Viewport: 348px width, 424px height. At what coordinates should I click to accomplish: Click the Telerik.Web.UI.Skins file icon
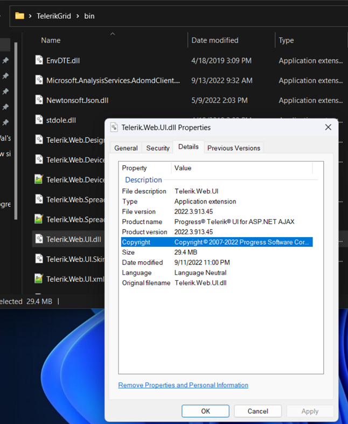pyautogui.click(x=39, y=259)
